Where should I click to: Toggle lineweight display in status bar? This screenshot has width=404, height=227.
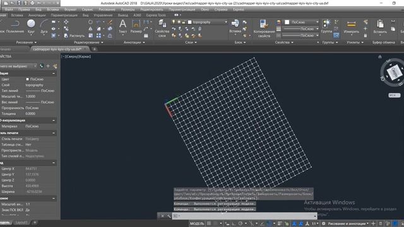coord(280,223)
